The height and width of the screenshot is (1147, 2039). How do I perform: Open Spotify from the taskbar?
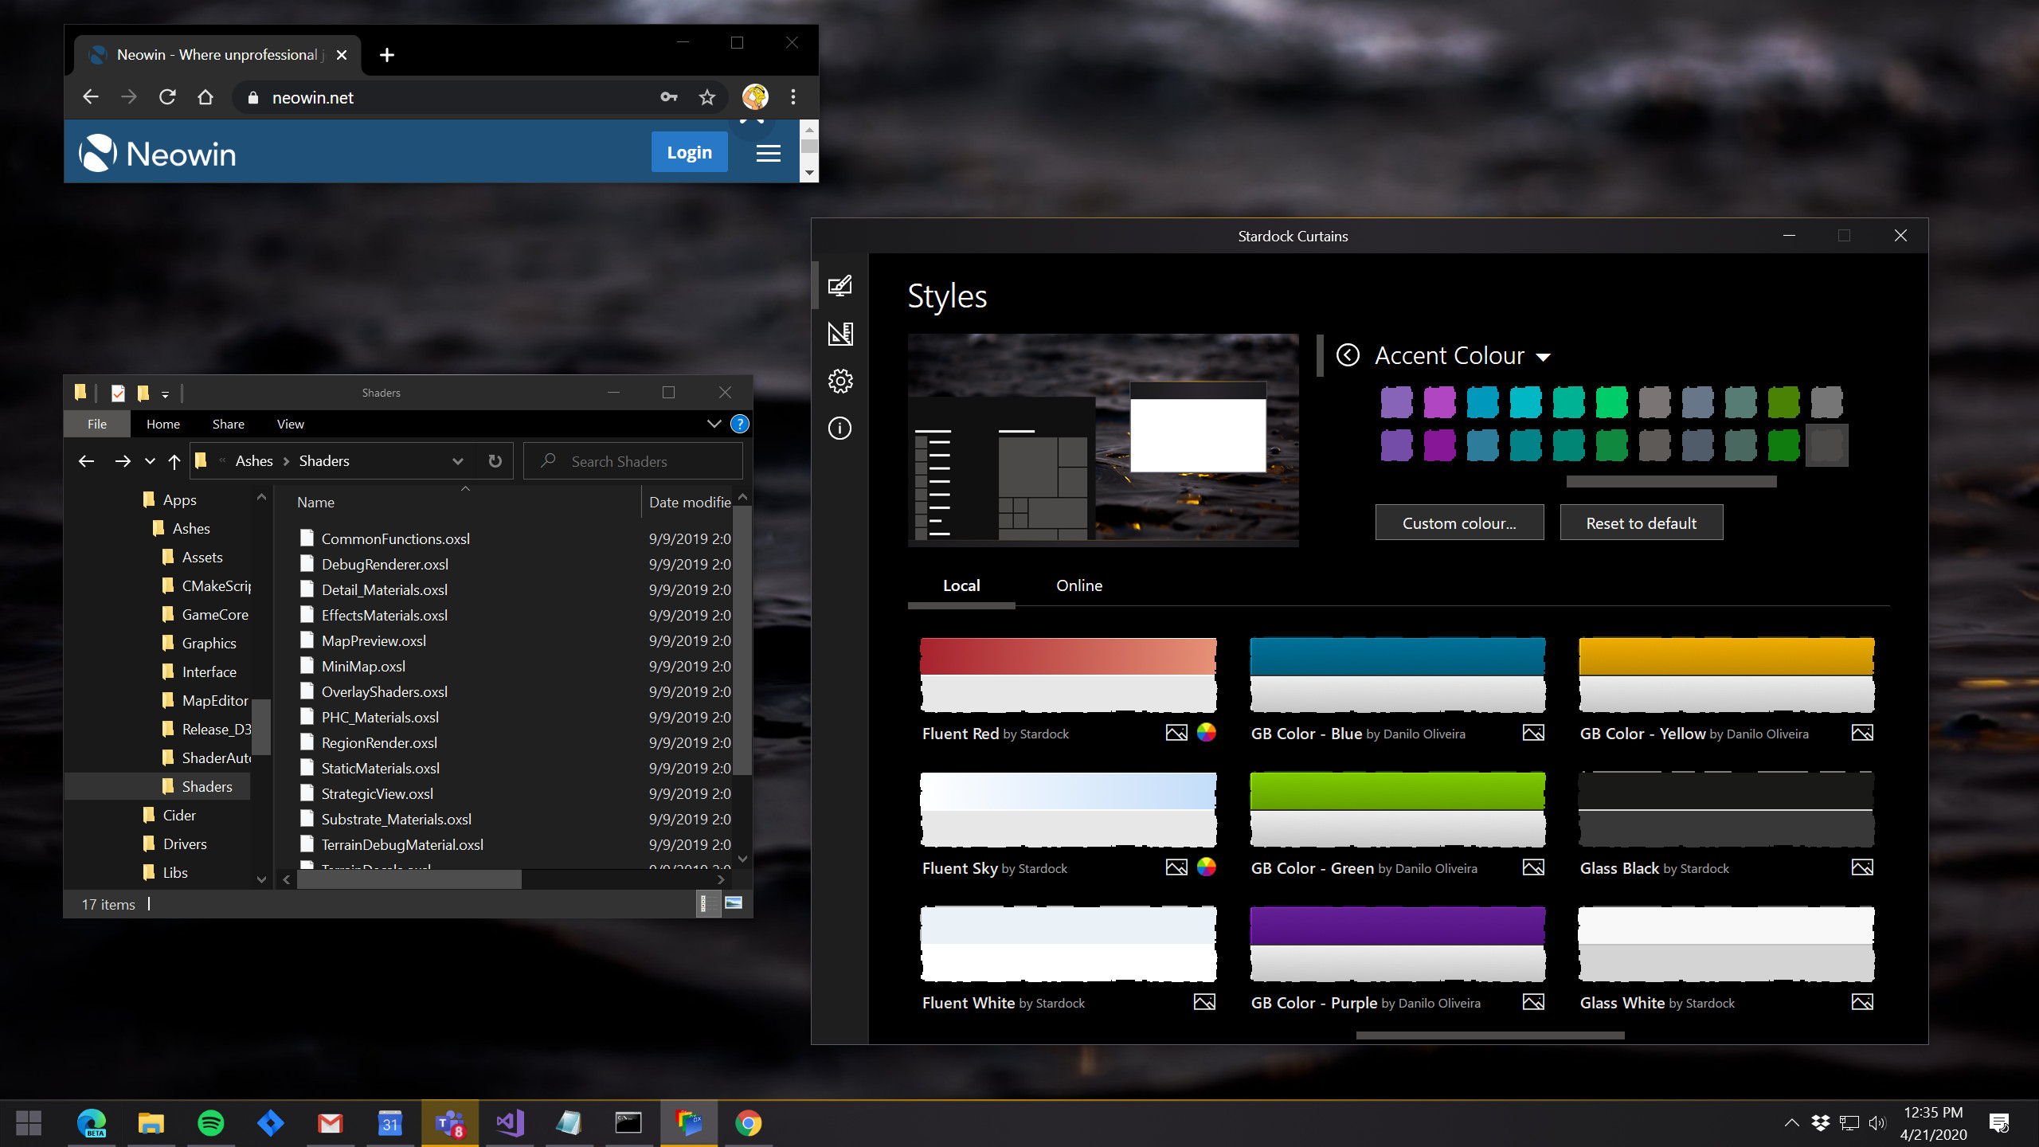coord(210,1123)
